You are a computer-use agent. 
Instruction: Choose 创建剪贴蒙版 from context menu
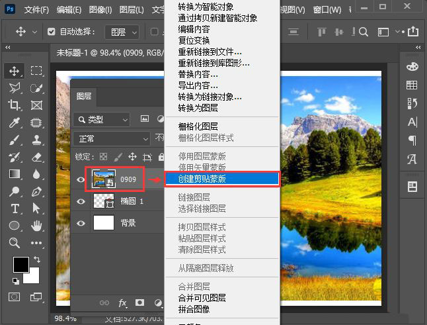click(x=222, y=179)
